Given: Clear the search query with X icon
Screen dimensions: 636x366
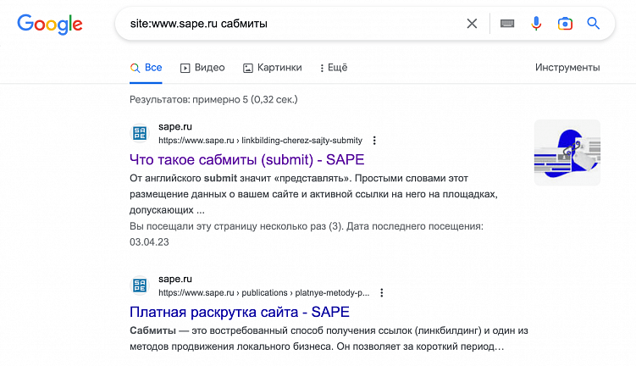Looking at the screenshot, I should click(472, 24).
